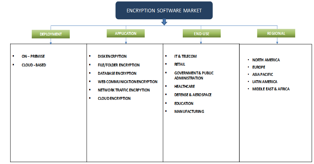Pick Network Traffic Encryption item
The height and width of the screenshot is (164, 314).
(123, 90)
